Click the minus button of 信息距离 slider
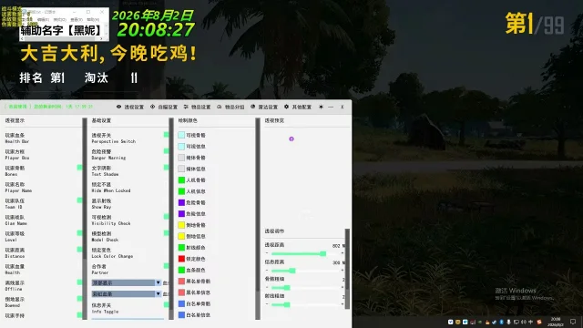This screenshot has height=328, width=583. 267,271
